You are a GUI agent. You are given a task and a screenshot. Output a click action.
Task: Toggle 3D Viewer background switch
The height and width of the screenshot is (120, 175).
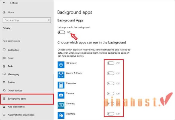(110, 63)
